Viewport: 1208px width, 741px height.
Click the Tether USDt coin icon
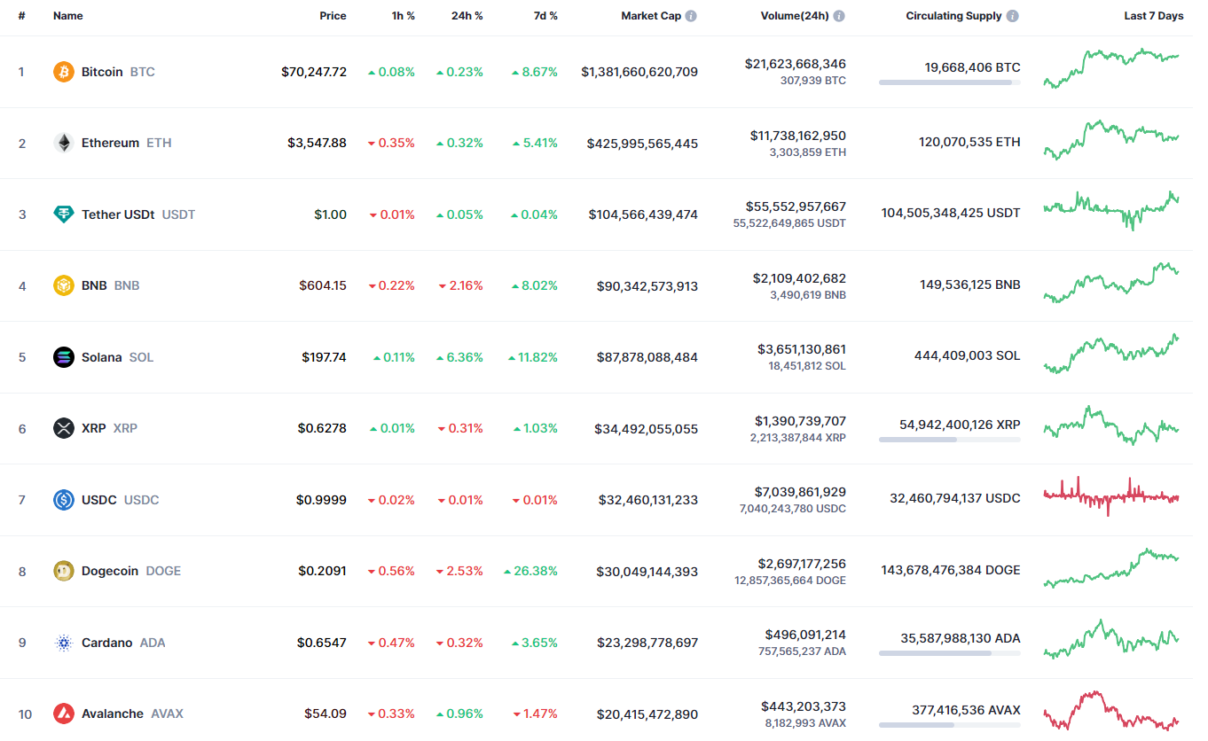(63, 214)
